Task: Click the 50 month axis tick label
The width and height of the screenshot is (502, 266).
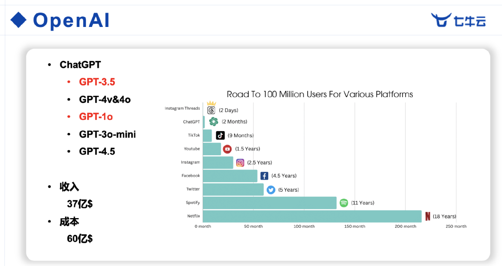Action: [x=253, y=226]
